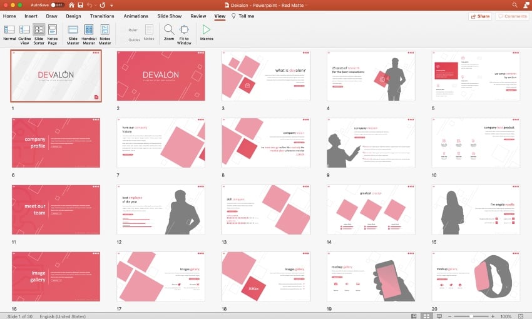This screenshot has height=319, width=532.
Task: Toggle the AutoSave switch
Action: [57, 5]
